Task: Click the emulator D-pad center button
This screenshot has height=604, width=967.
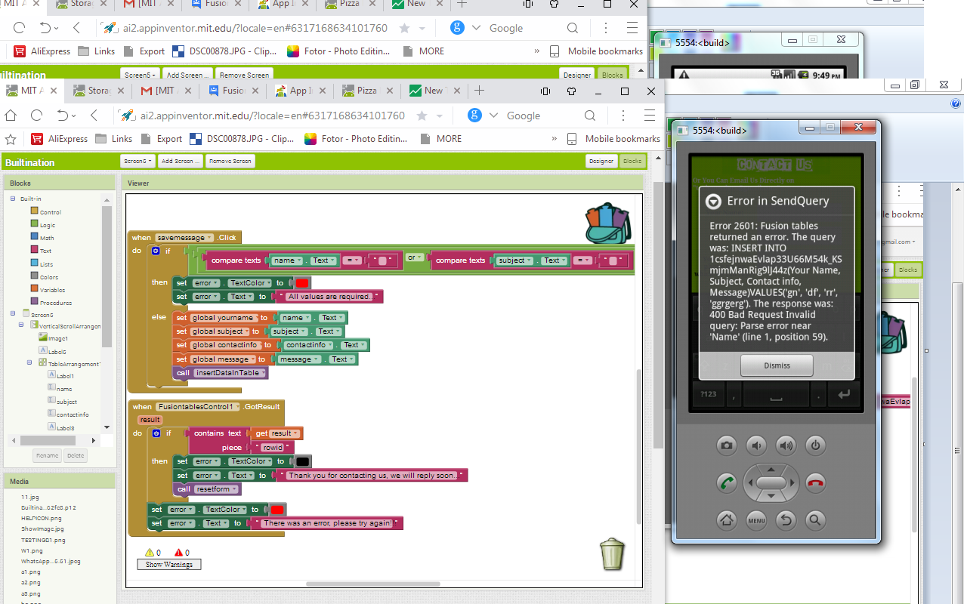Action: tap(771, 482)
